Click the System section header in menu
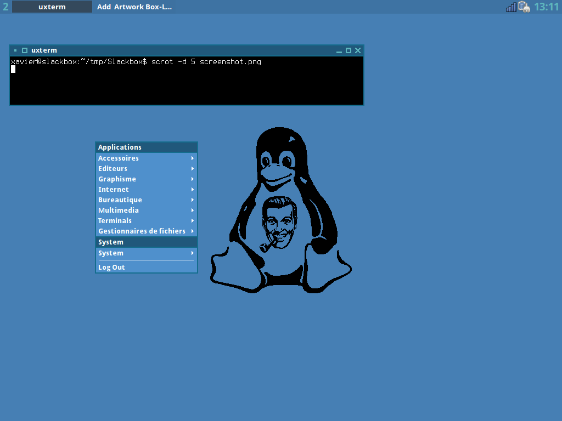Screen dimensions: 562x421 pos(146,242)
